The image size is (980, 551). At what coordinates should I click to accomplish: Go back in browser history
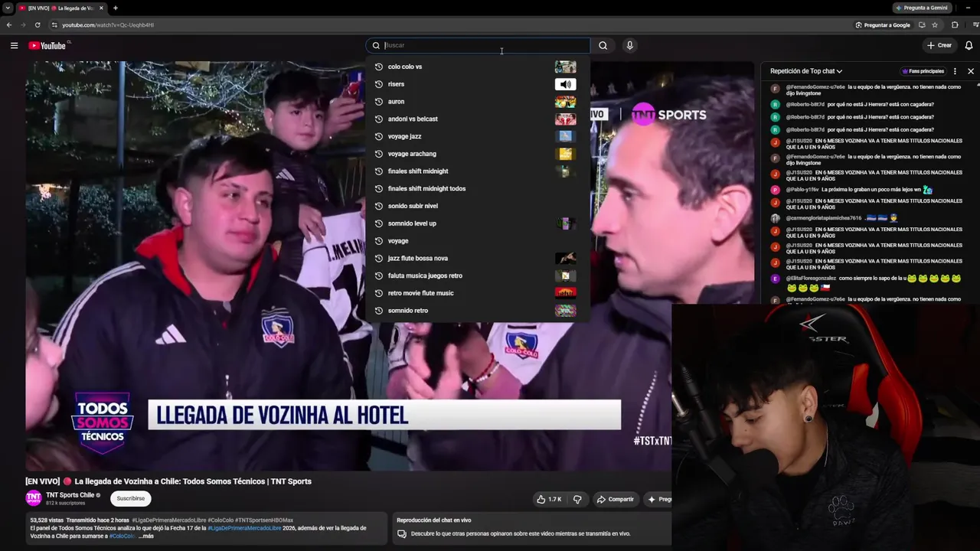pyautogui.click(x=9, y=24)
